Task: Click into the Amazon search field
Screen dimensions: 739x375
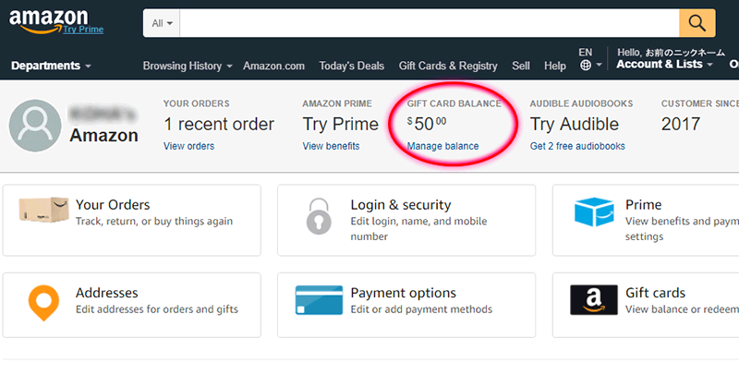Action: click(430, 22)
